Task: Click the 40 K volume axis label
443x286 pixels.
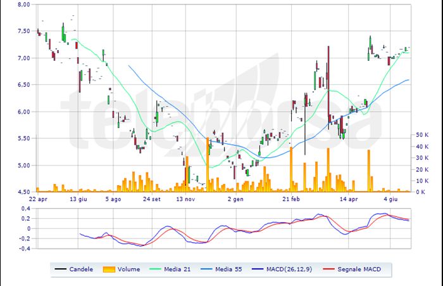Action: point(422,146)
